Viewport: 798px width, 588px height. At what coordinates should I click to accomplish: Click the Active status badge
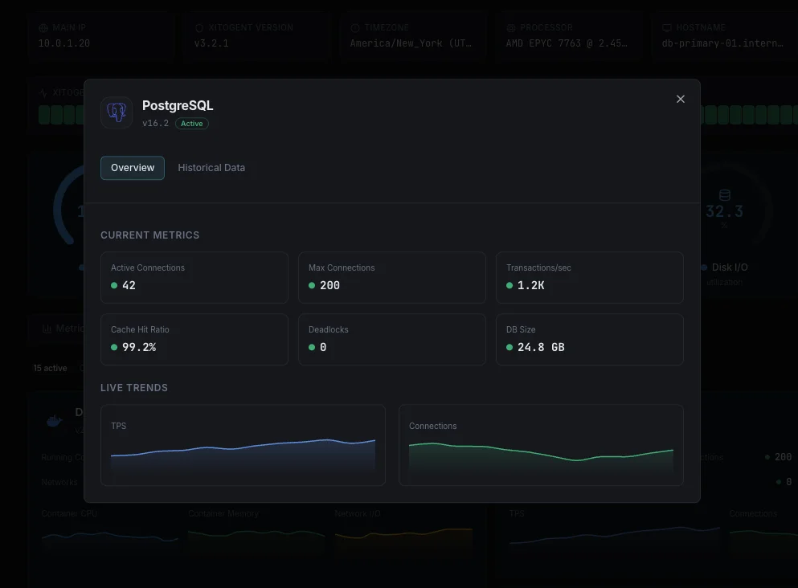[192, 124]
